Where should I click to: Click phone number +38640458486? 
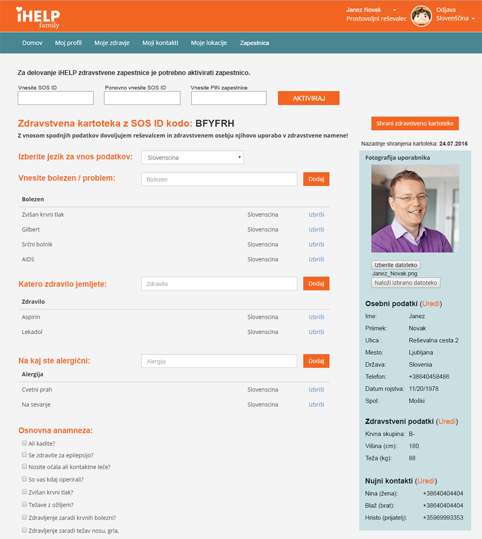pos(429,377)
